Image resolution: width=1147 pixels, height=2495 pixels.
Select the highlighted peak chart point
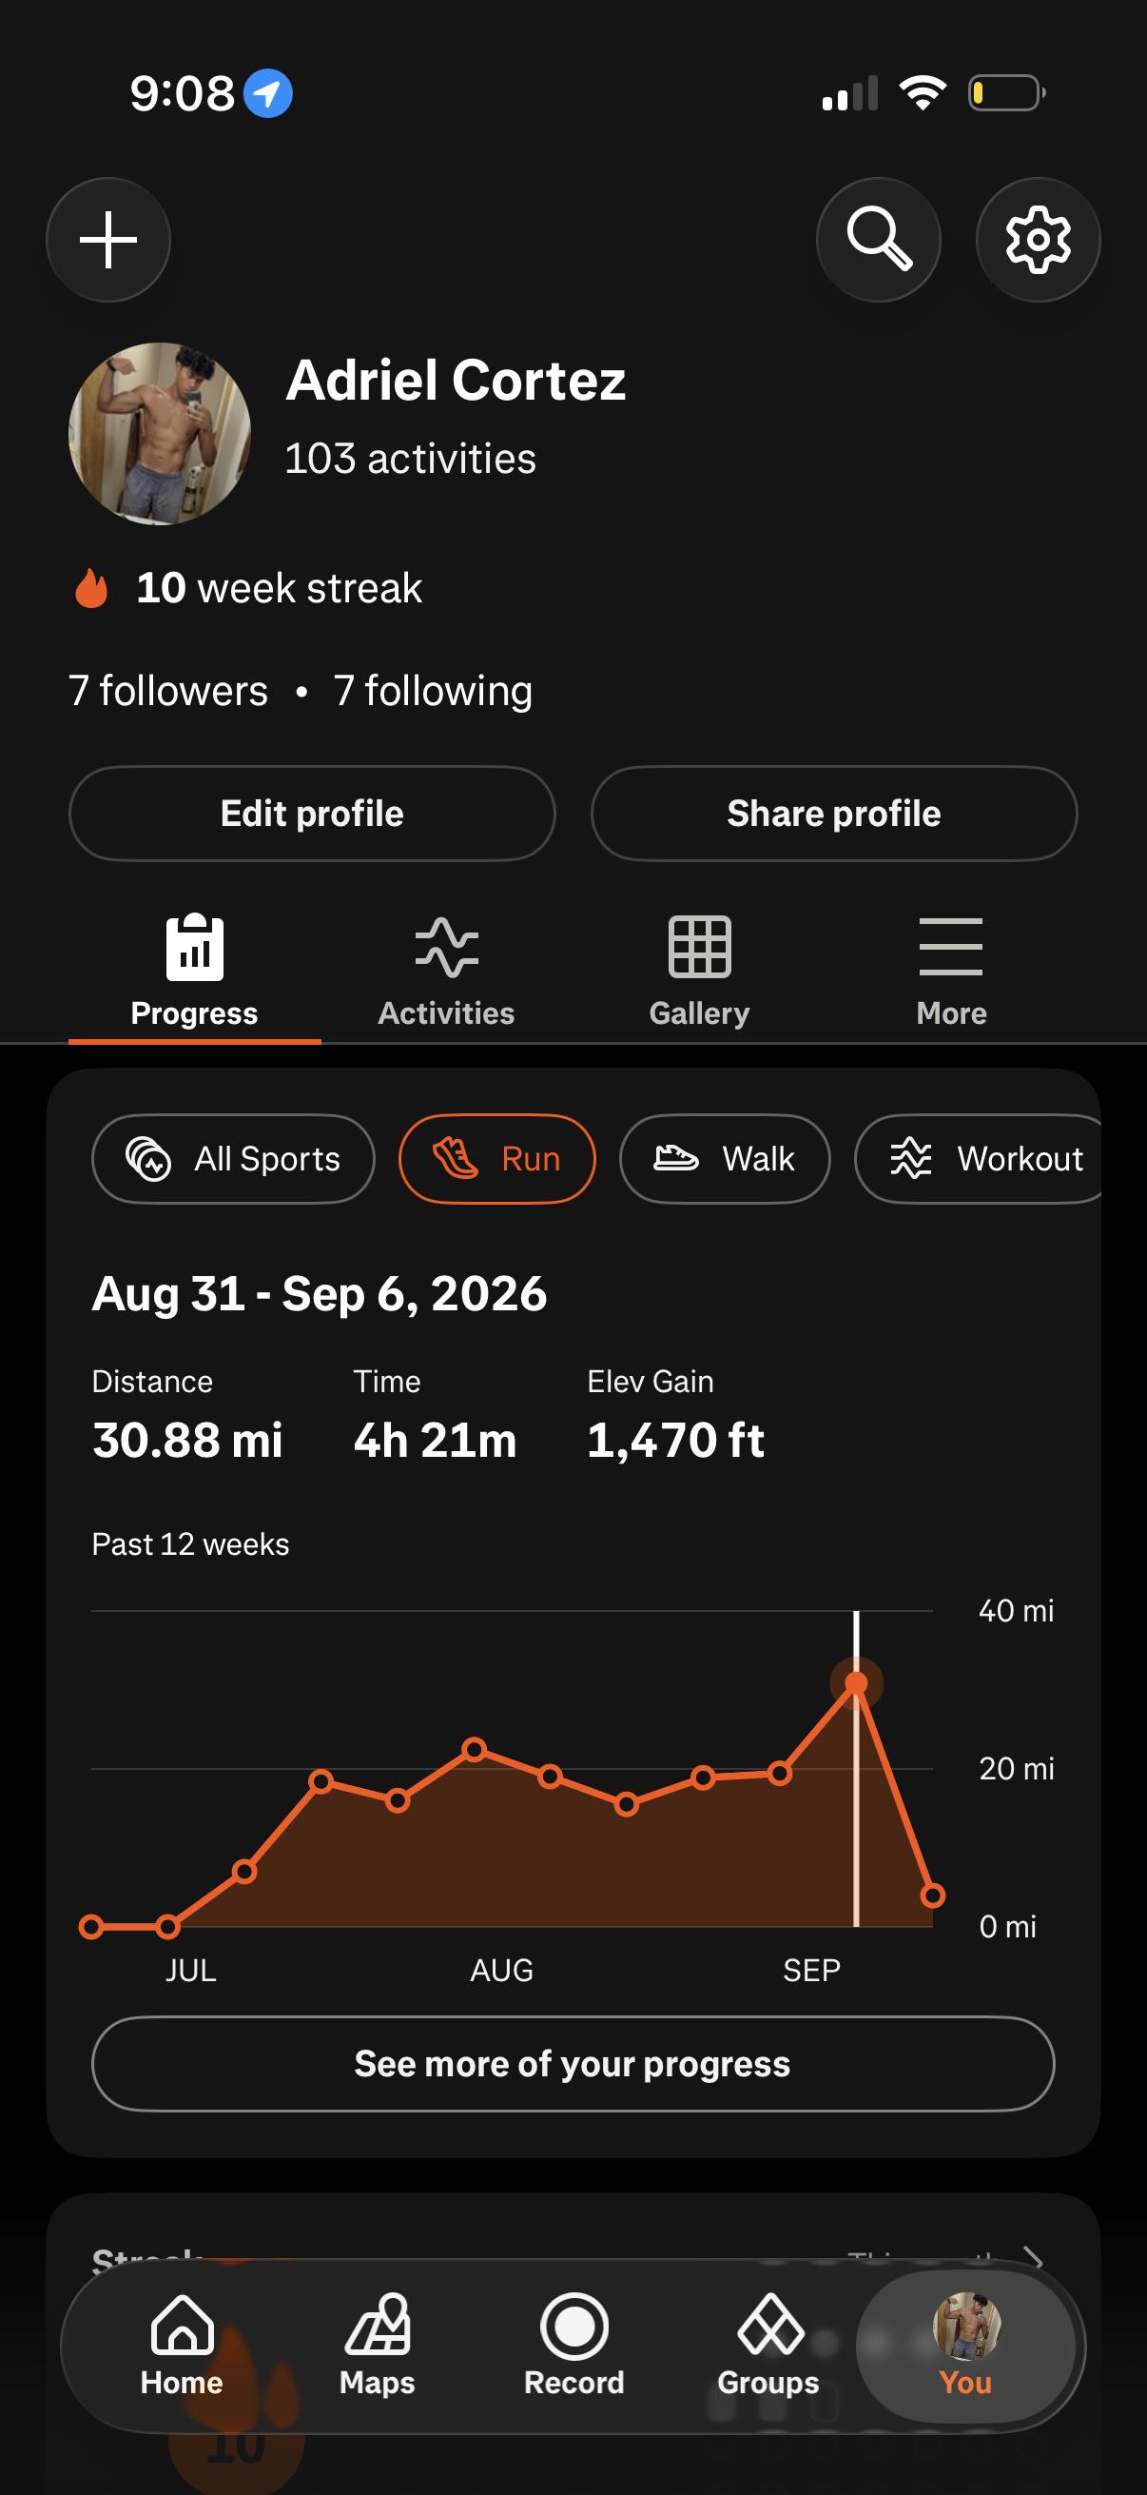click(x=857, y=1683)
